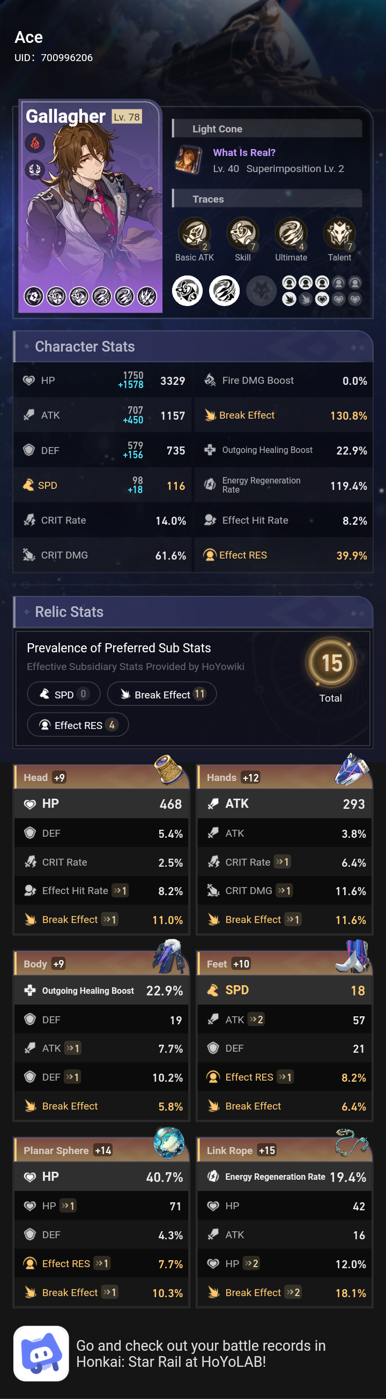Click the Break Effect sub stat pill

[x=162, y=694]
